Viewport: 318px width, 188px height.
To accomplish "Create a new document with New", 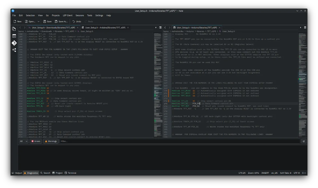I will pos(17,21).
